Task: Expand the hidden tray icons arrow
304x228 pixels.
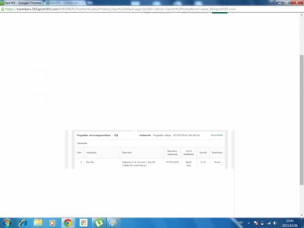Action: [x=249, y=223]
